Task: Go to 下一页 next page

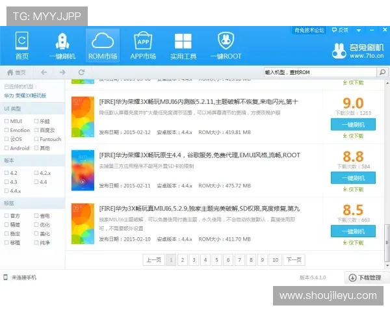Action: tap(294, 260)
